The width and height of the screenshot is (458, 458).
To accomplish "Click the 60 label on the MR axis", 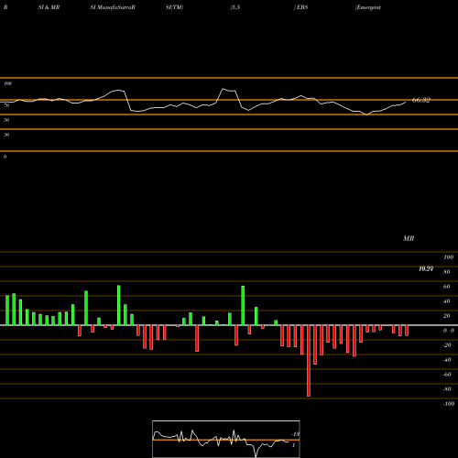I will [447, 287].
